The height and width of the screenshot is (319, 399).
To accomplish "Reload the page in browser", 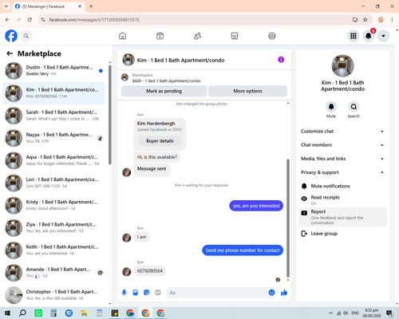I will [x=30, y=20].
